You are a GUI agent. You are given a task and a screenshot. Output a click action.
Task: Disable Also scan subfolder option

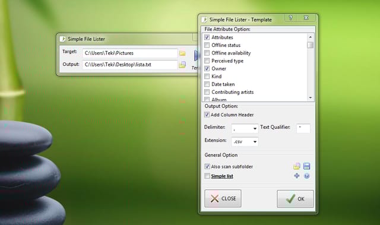point(207,166)
